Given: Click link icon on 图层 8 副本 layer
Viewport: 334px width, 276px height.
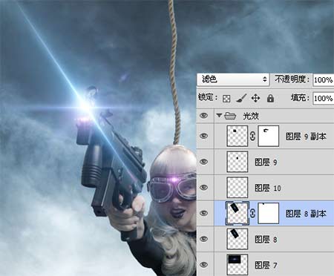Looking at the screenshot, I should coord(252,213).
